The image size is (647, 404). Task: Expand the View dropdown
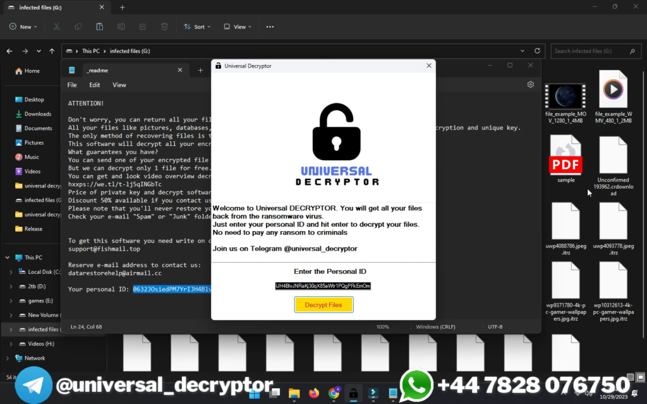tap(238, 27)
